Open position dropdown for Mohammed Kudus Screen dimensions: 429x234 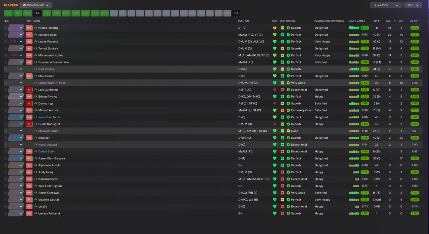pos(21,55)
